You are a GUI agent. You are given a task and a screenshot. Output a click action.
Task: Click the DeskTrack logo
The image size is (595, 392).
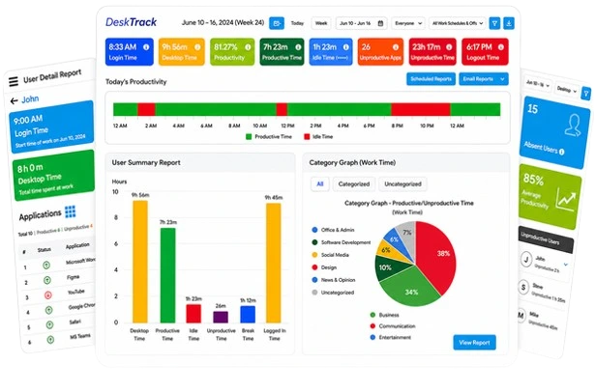click(x=131, y=22)
